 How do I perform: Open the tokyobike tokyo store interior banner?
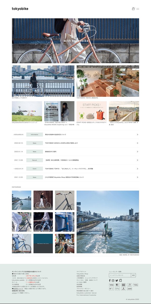(108, 81)
